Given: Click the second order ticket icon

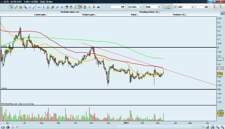Looking at the screenshot, I should tap(222, 7).
